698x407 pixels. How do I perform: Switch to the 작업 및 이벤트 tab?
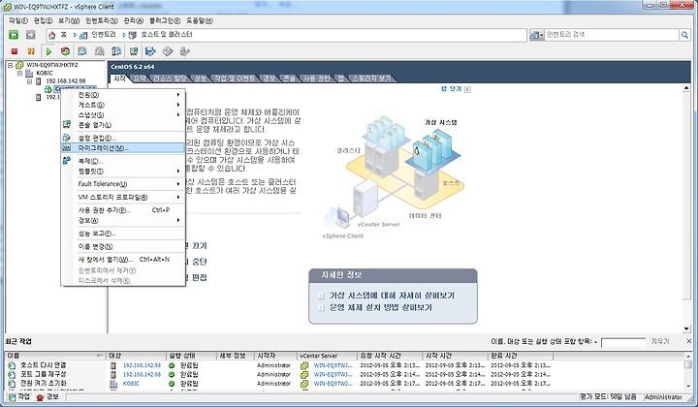click(235, 78)
